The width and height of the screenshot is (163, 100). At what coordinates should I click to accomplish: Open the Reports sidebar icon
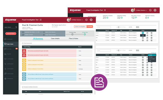5,54
